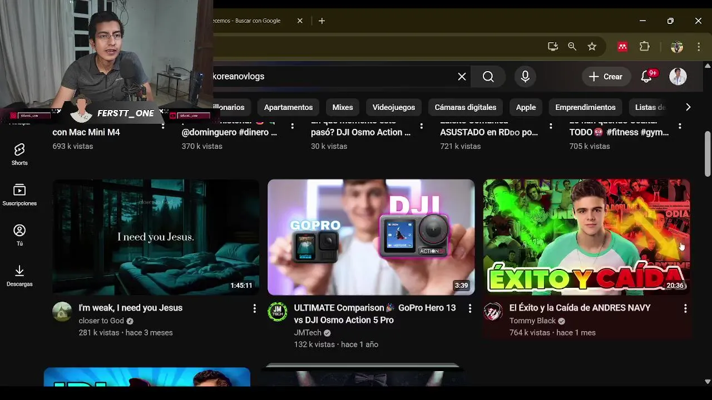
Task: Open the #fitness #gym short title
Action: pyautogui.click(x=619, y=132)
